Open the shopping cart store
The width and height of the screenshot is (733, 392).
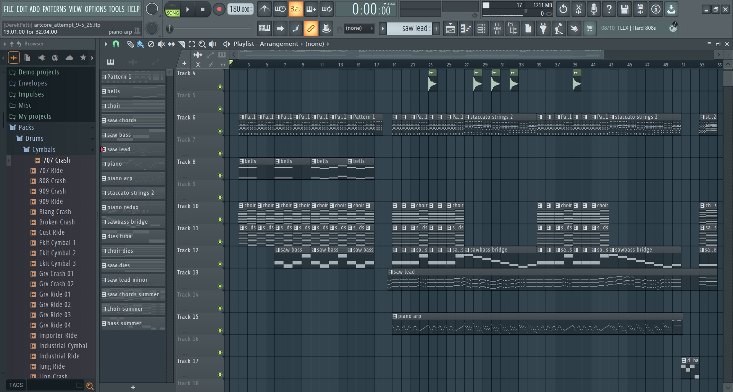pyautogui.click(x=590, y=28)
